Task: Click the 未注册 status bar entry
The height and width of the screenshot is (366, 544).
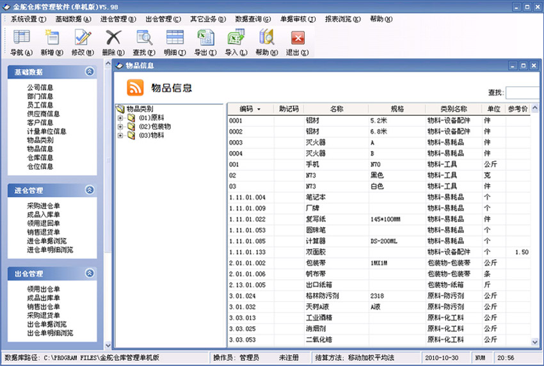Action: [x=289, y=357]
